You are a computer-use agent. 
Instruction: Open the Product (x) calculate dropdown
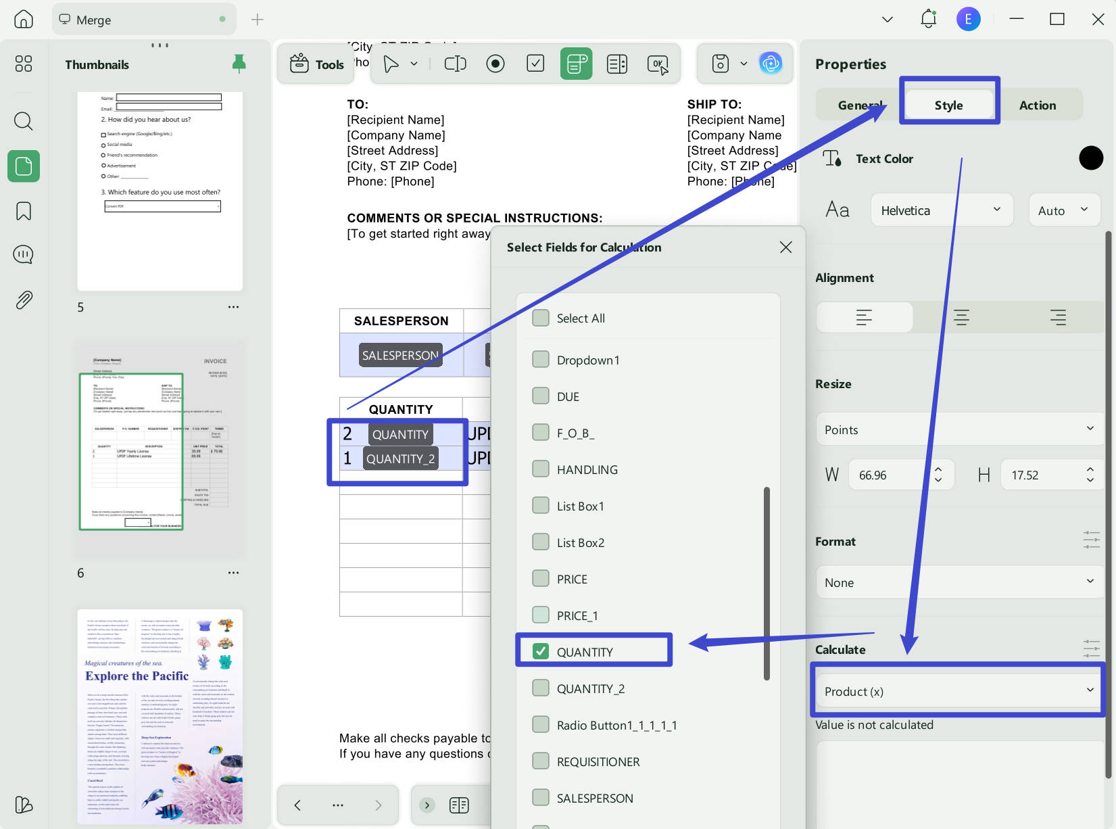[959, 691]
